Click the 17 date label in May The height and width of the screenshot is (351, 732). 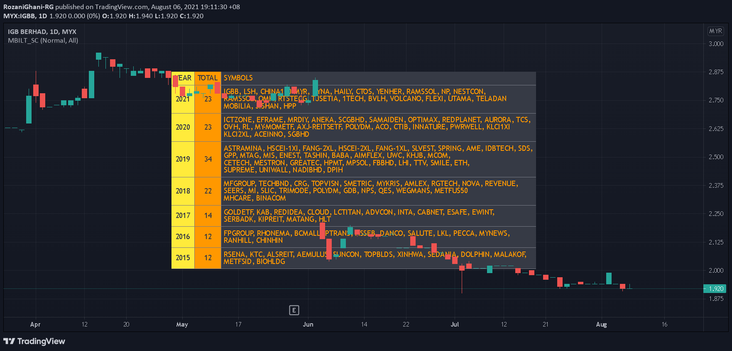point(238,324)
